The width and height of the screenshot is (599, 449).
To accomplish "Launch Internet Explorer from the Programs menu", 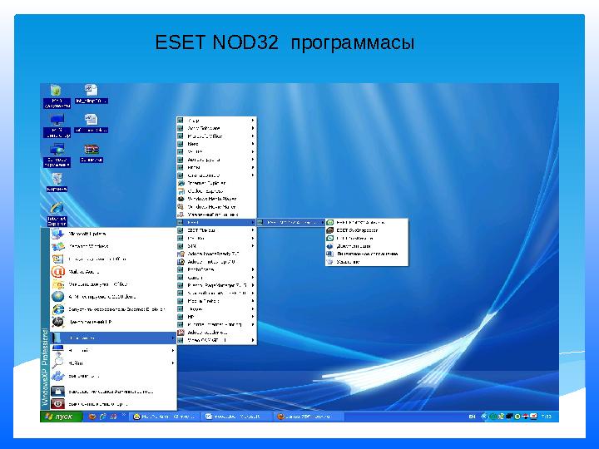I will point(216,183).
